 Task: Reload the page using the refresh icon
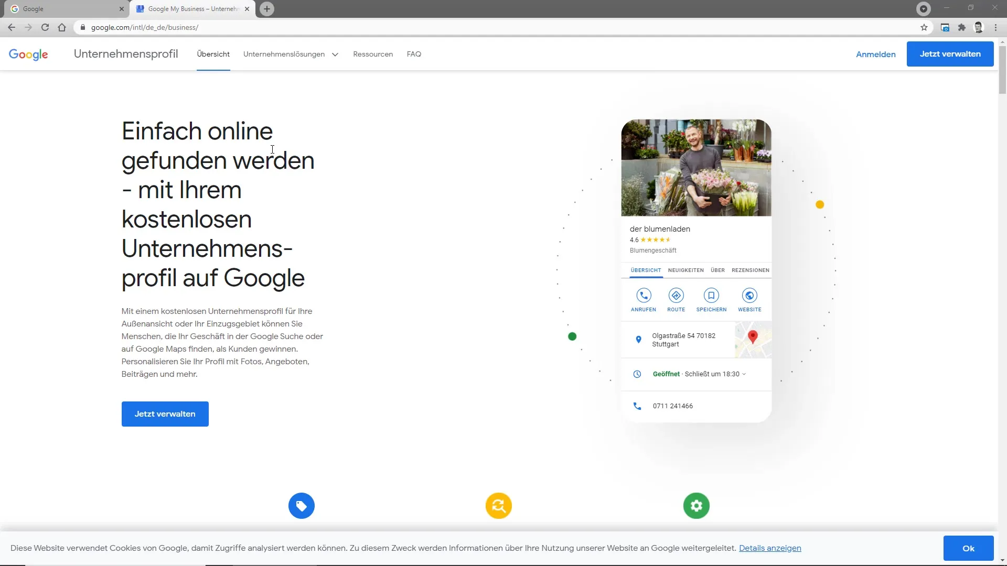coord(45,27)
